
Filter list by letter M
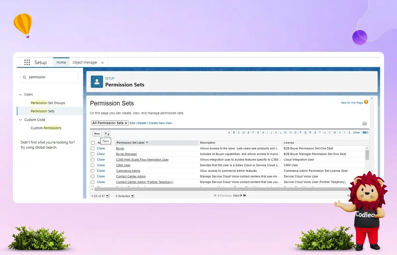click(285, 133)
